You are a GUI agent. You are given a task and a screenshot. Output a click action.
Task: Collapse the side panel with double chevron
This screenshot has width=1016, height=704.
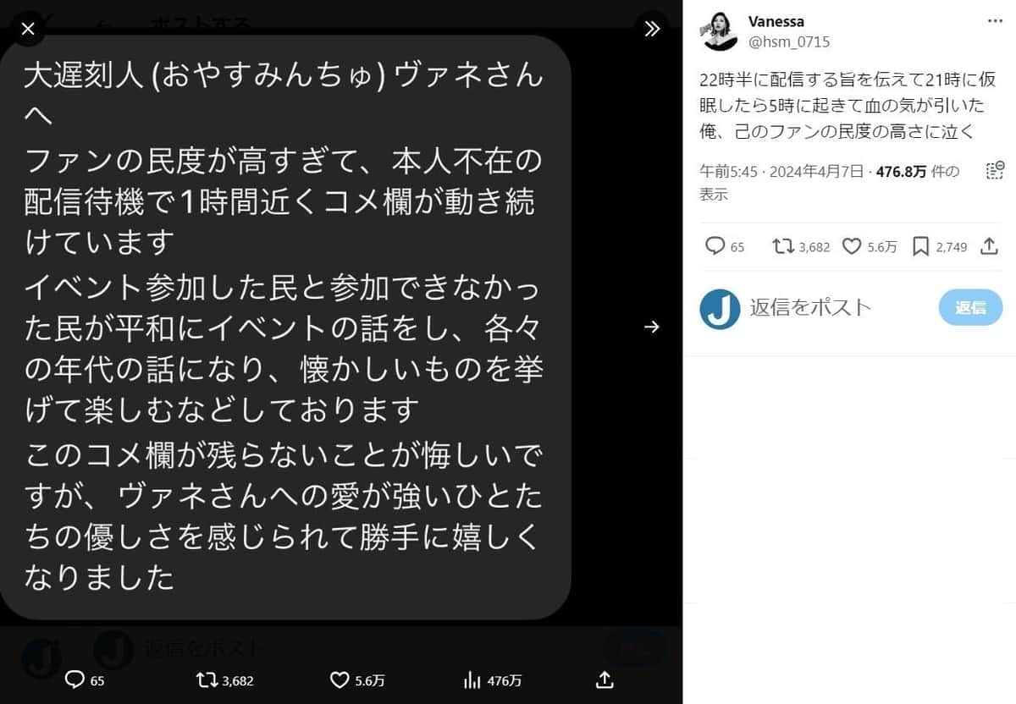point(651,29)
